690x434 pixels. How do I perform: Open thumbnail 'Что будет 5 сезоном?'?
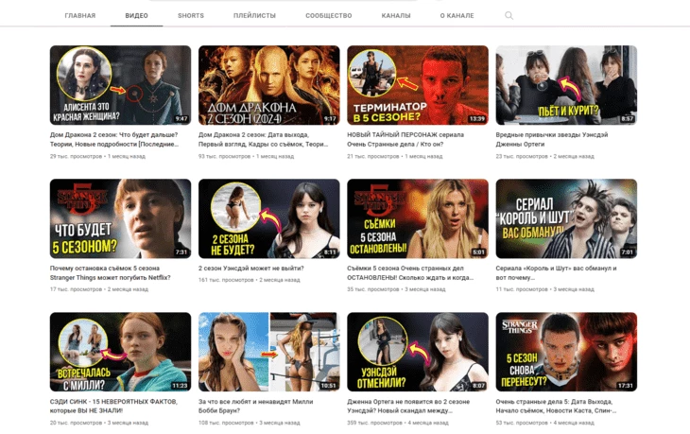click(120, 218)
